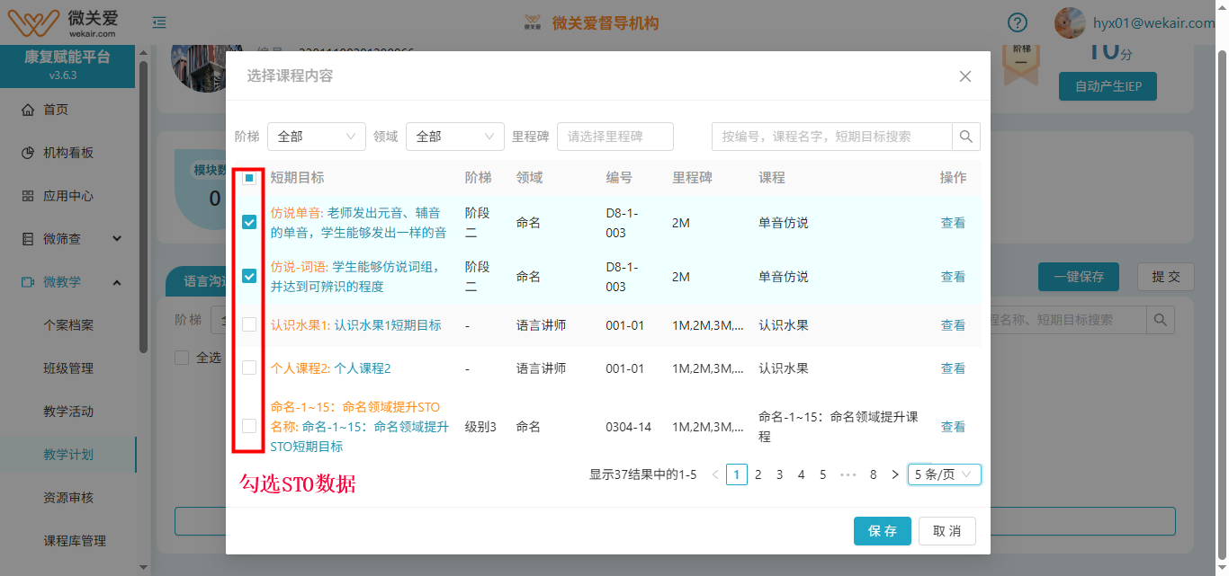Image resolution: width=1229 pixels, height=576 pixels.
Task: Click 查看 link for 个人课程2 row
Action: (x=953, y=368)
